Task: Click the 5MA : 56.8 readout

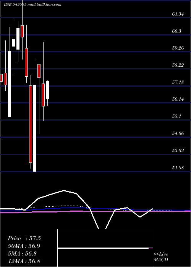Action: pos(22,254)
